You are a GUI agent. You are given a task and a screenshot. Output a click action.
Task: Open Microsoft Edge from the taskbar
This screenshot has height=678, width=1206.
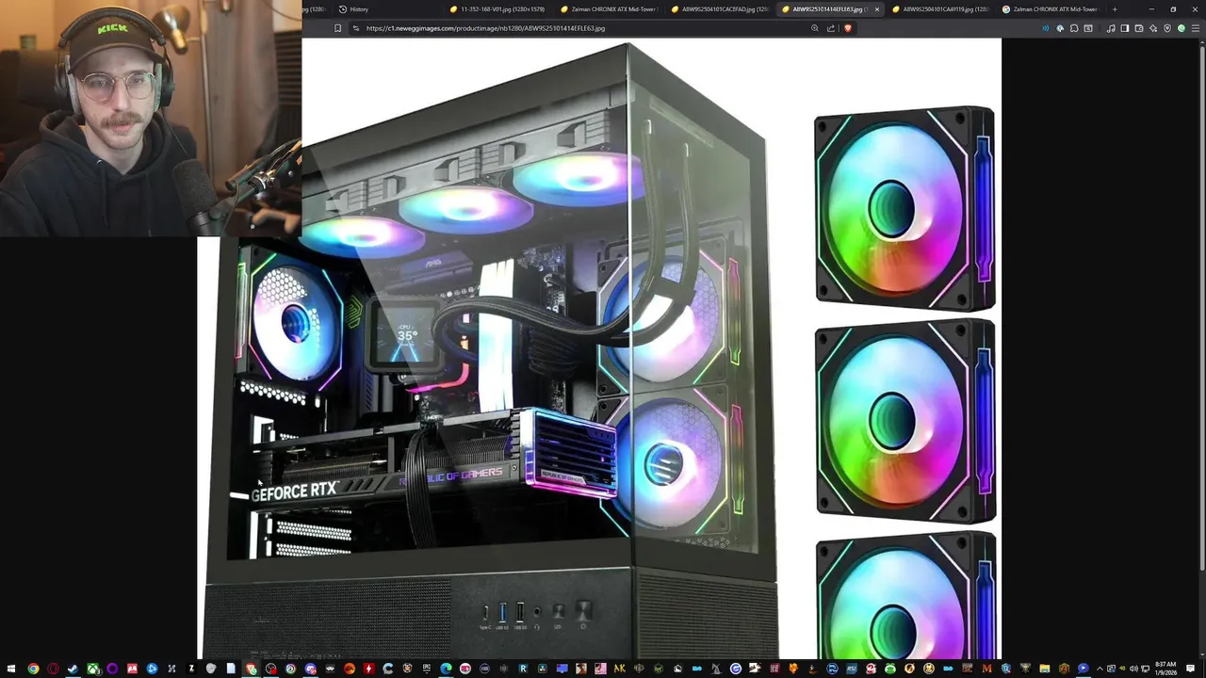point(446,669)
